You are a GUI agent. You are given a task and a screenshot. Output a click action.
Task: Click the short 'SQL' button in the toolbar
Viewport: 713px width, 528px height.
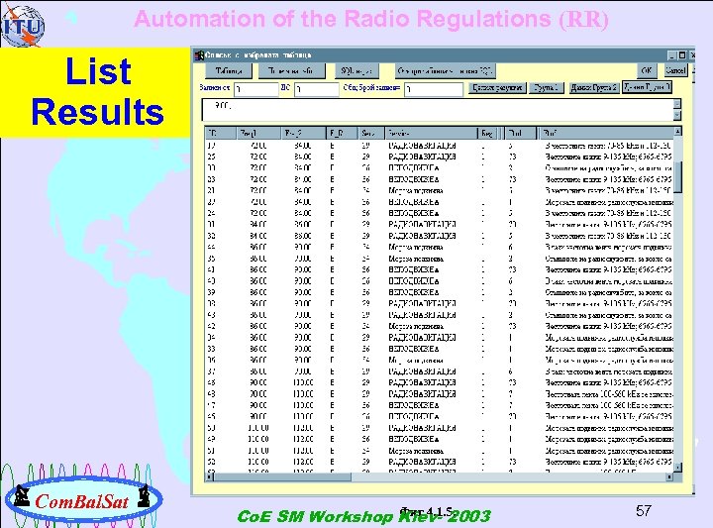[356, 71]
